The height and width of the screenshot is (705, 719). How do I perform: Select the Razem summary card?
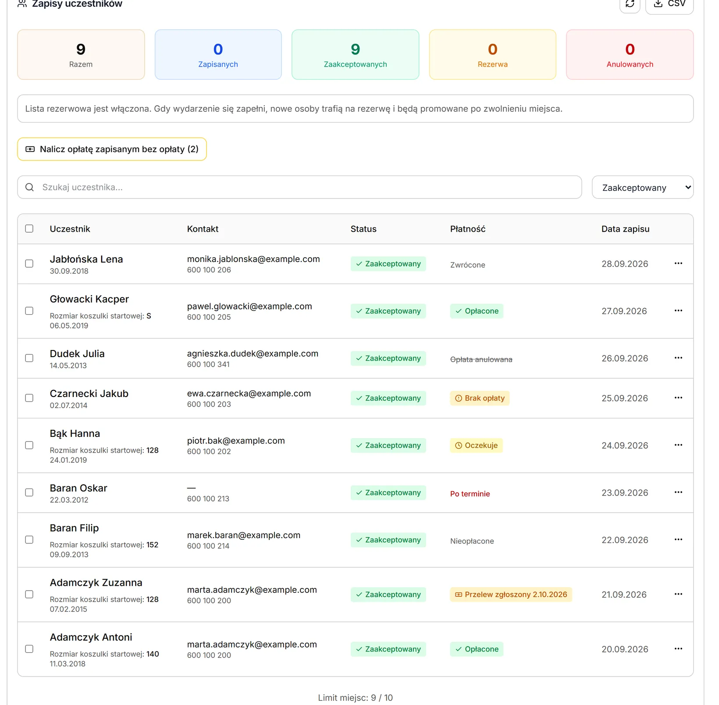81,55
